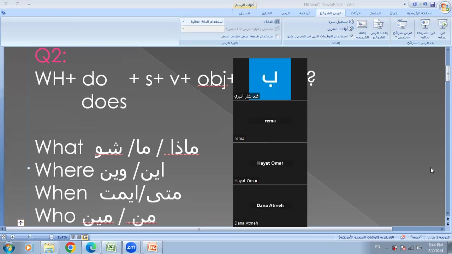Open media player from taskbar

[29, 248]
